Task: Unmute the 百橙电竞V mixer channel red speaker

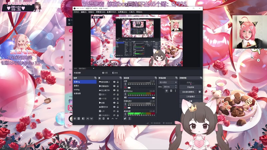Action: click(x=125, y=108)
